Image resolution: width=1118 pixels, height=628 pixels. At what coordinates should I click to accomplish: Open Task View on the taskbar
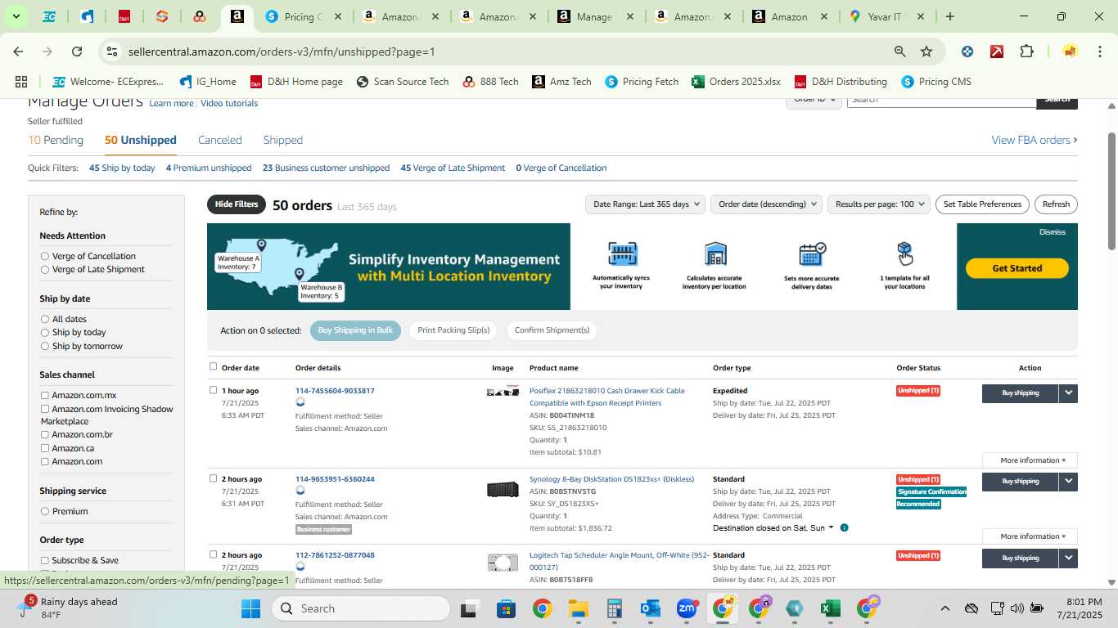[469, 608]
